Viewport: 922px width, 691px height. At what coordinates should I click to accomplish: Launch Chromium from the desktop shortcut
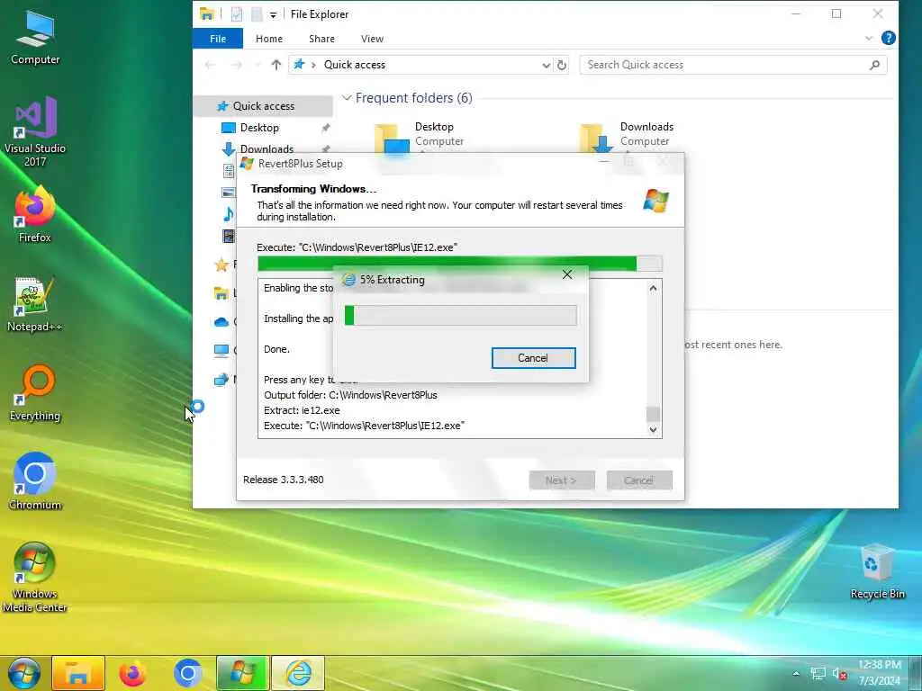pos(35,482)
